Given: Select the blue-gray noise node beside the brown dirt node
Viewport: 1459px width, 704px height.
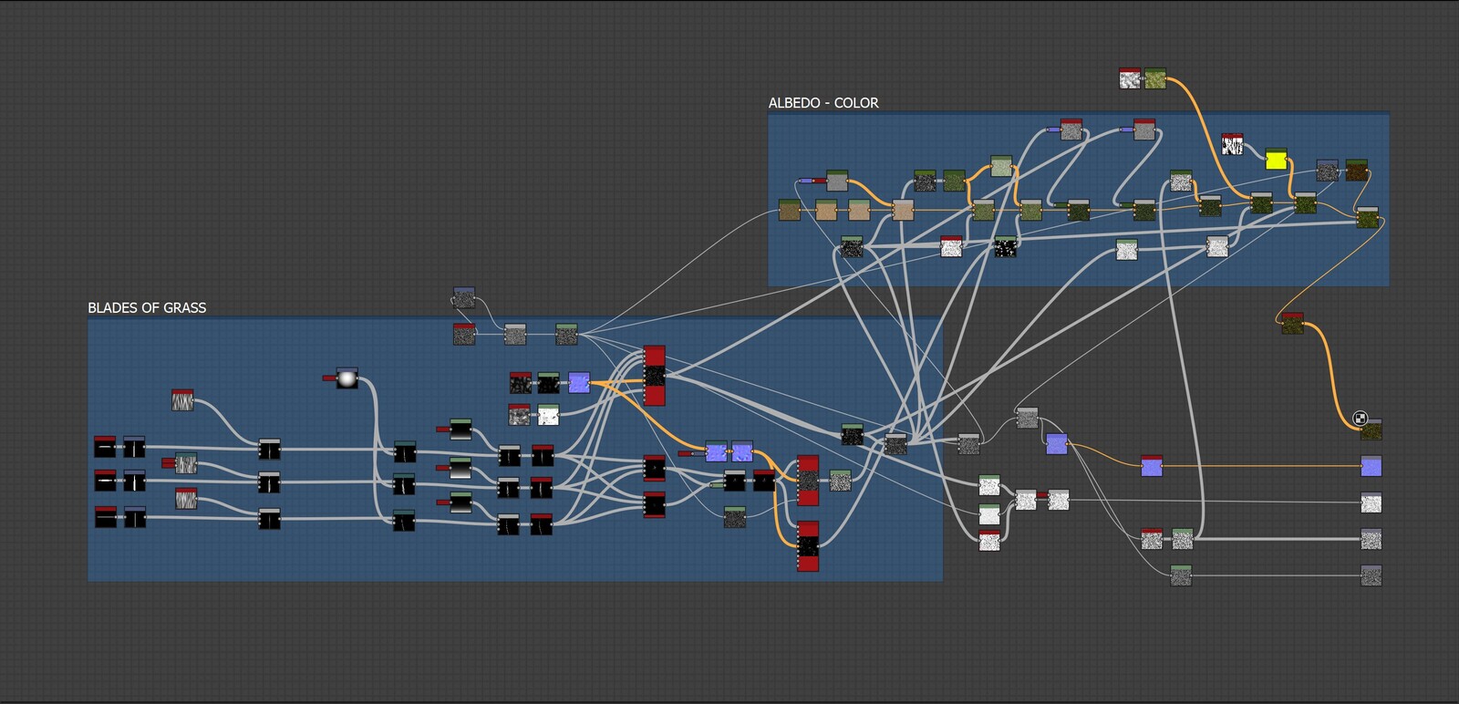Looking at the screenshot, I should [1328, 171].
